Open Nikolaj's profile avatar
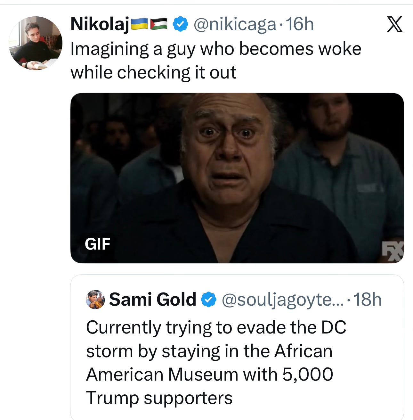The image size is (413, 420). [36, 43]
